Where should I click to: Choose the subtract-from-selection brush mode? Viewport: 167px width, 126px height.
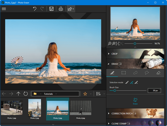point(136,82)
